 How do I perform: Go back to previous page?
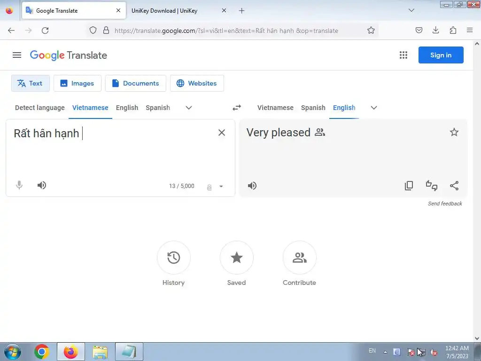point(11,31)
